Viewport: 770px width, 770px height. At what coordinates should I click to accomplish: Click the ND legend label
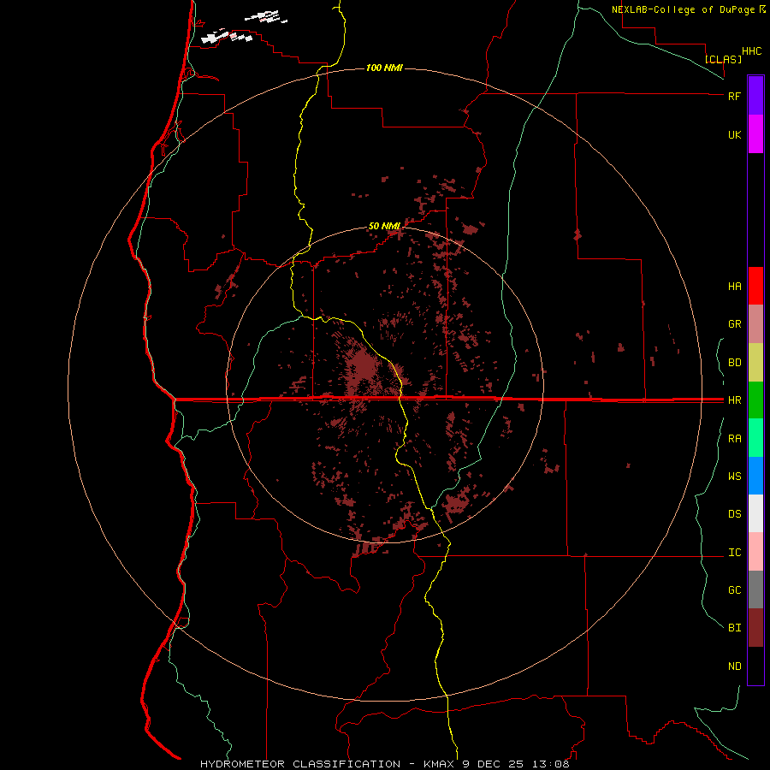point(734,666)
